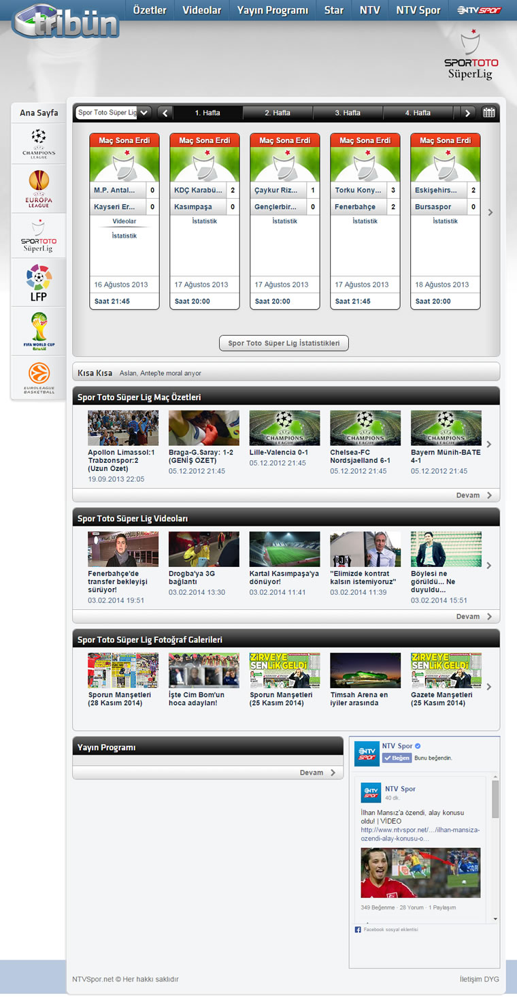
Task: Open the Apollon Limassol-Trabzonspor highlight thumbnail
Action: 123,427
